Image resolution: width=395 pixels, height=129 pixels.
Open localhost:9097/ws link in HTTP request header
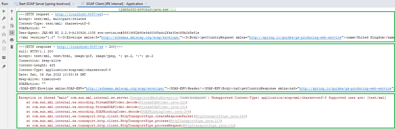79,14
